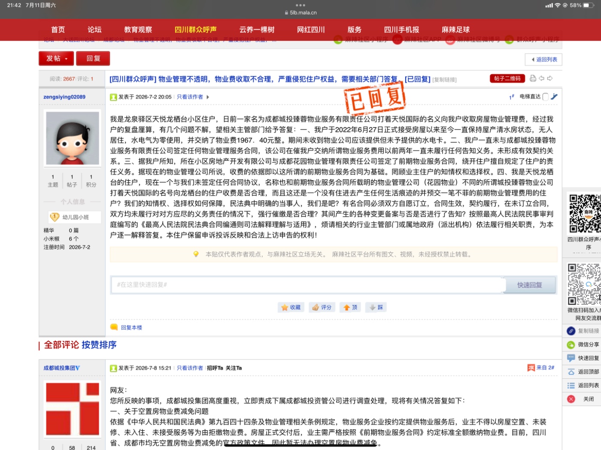
Task: Click the 四川群众呼声 mini-program QR code
Action: click(x=585, y=213)
